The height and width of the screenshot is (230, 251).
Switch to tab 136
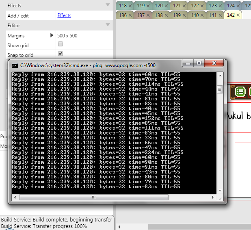tap(123, 15)
